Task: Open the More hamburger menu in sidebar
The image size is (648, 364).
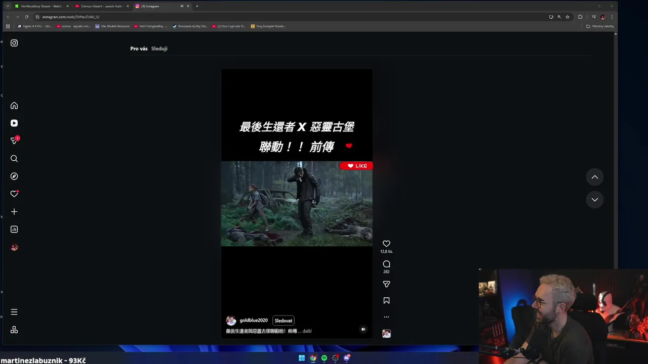Action: [14, 312]
